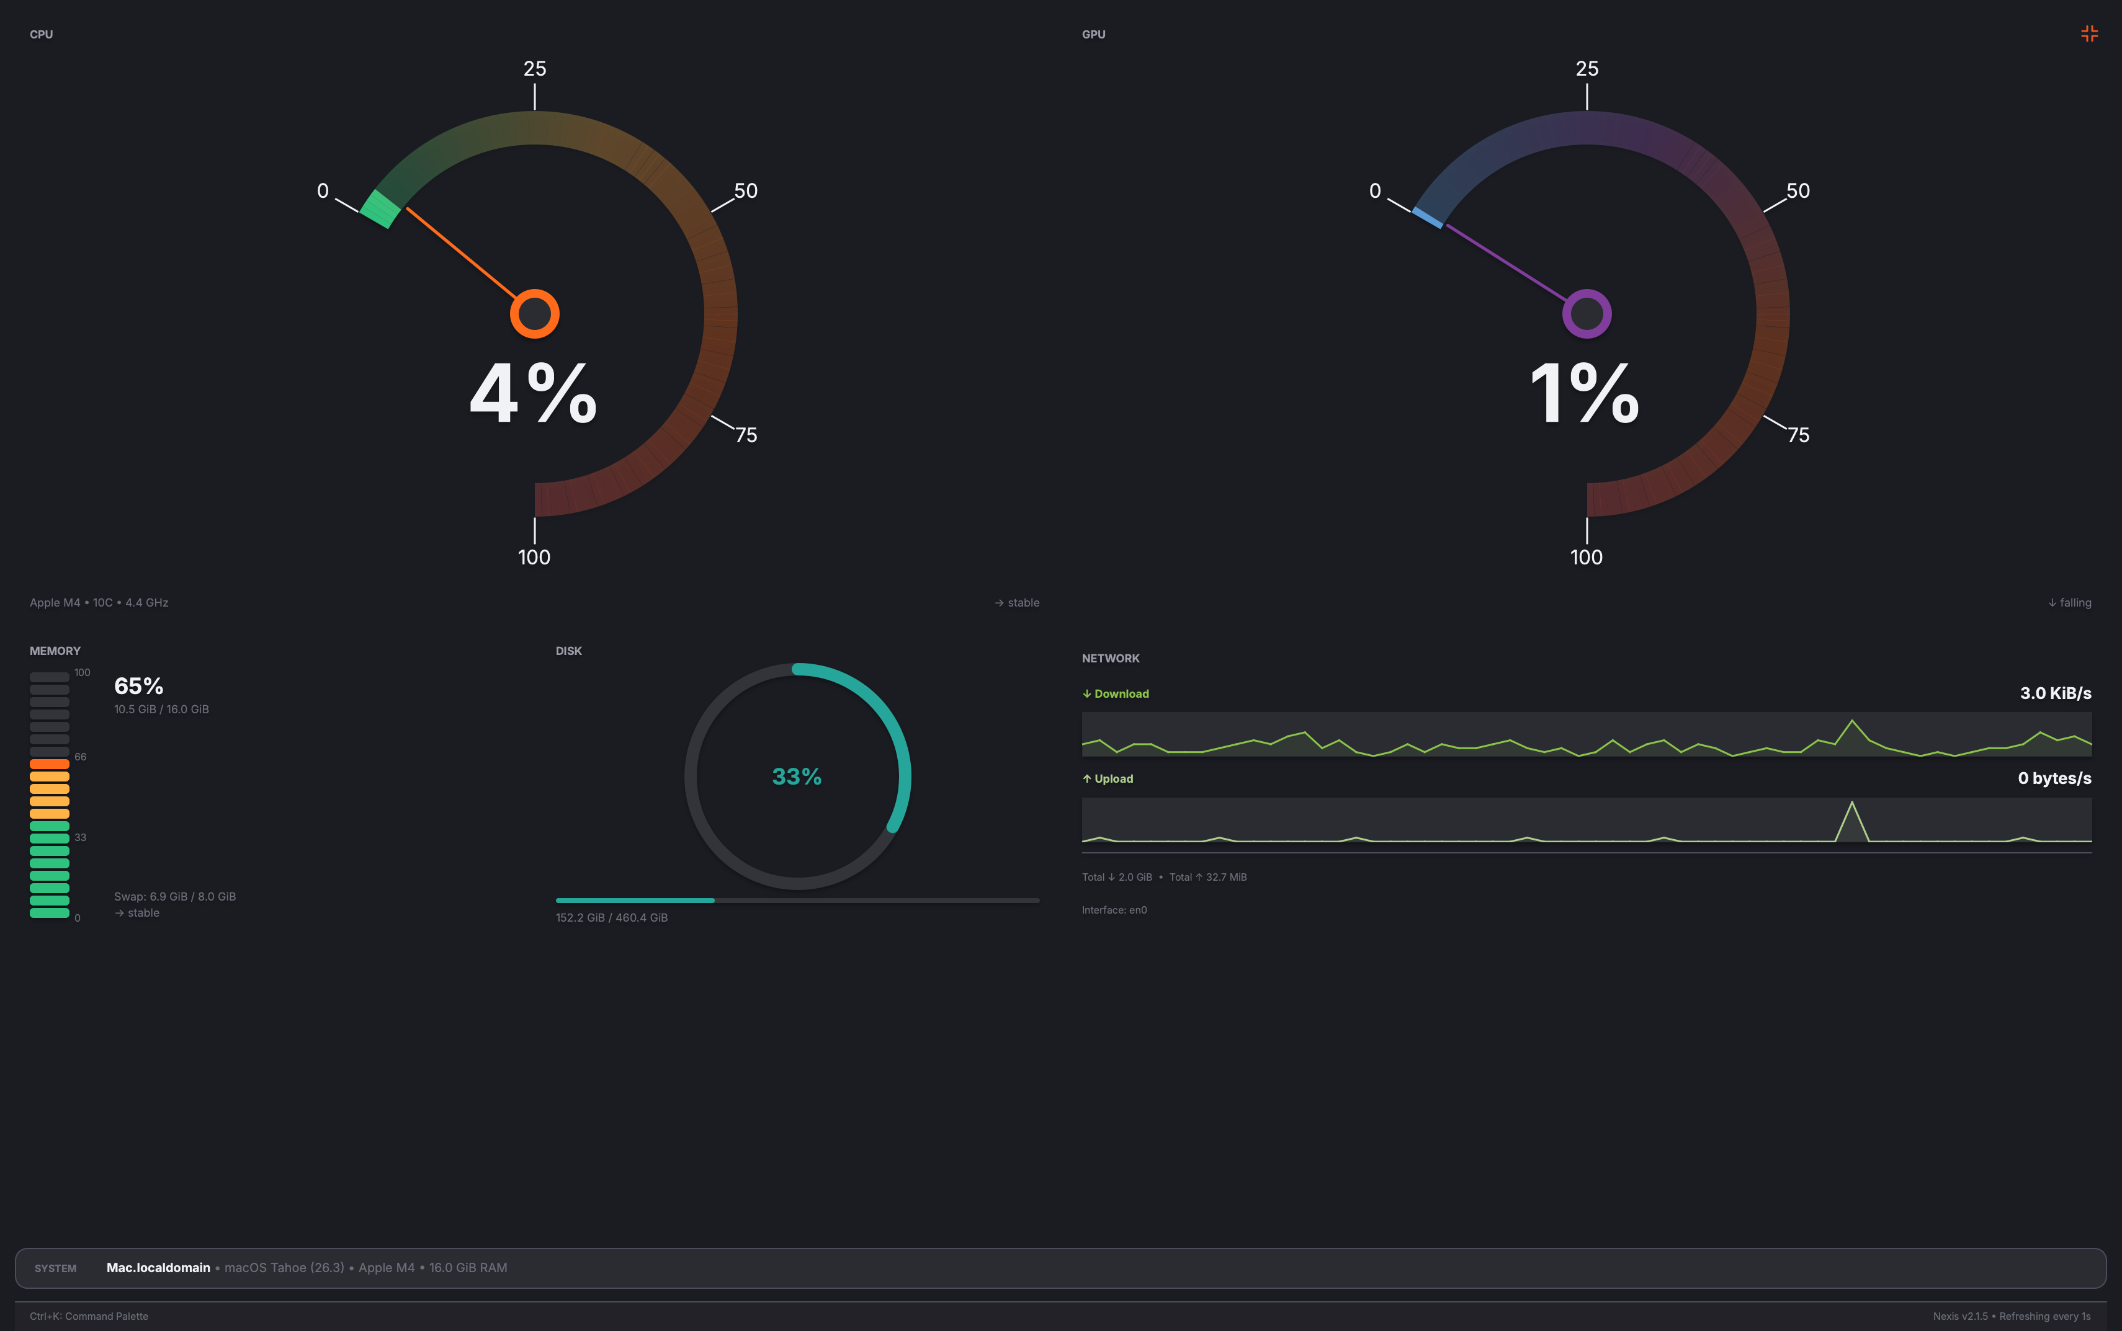Click the GPU falling trend indicator
Image resolution: width=2122 pixels, height=1331 pixels.
2069,603
